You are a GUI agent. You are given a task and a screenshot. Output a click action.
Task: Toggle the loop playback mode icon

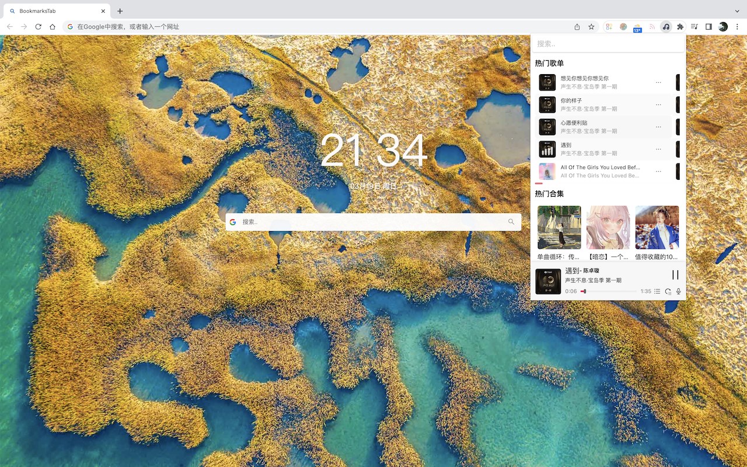point(668,291)
